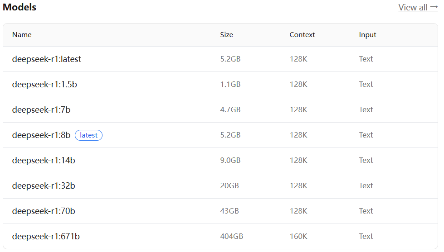Click the Size column header

point(226,35)
